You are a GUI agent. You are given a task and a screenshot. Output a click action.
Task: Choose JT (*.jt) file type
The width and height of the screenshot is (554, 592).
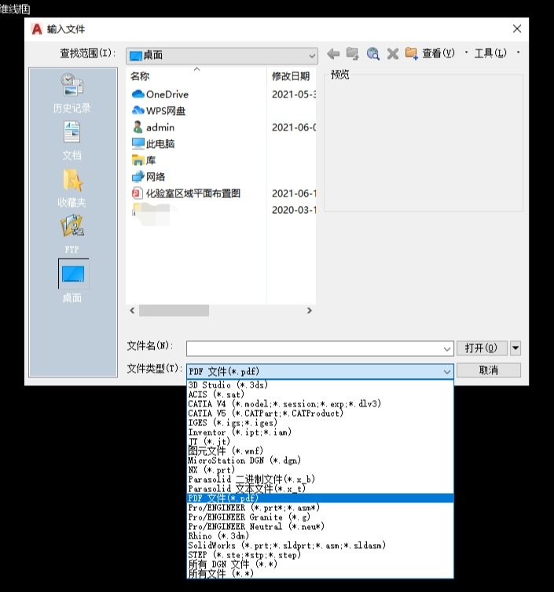point(320,442)
